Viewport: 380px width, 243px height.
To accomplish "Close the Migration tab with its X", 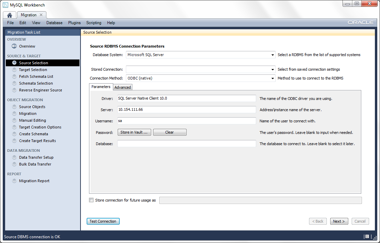I will point(41,15).
